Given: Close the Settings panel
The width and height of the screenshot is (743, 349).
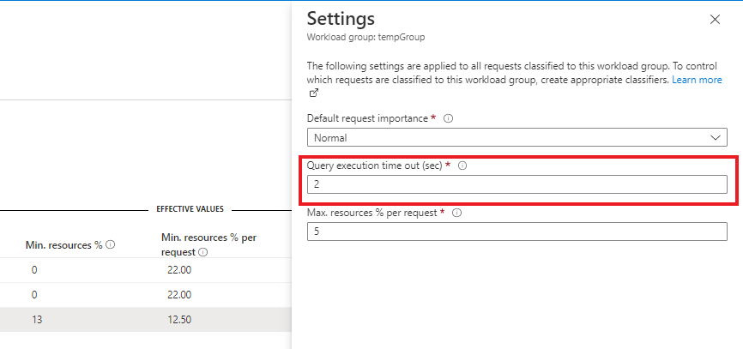Looking at the screenshot, I should coord(715,20).
